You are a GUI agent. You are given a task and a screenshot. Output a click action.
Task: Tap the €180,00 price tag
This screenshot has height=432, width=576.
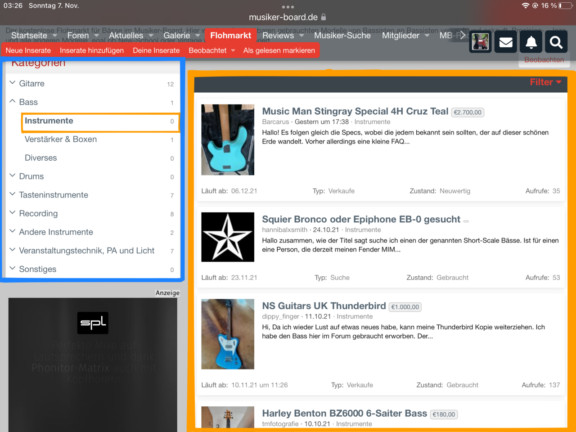[444, 414]
